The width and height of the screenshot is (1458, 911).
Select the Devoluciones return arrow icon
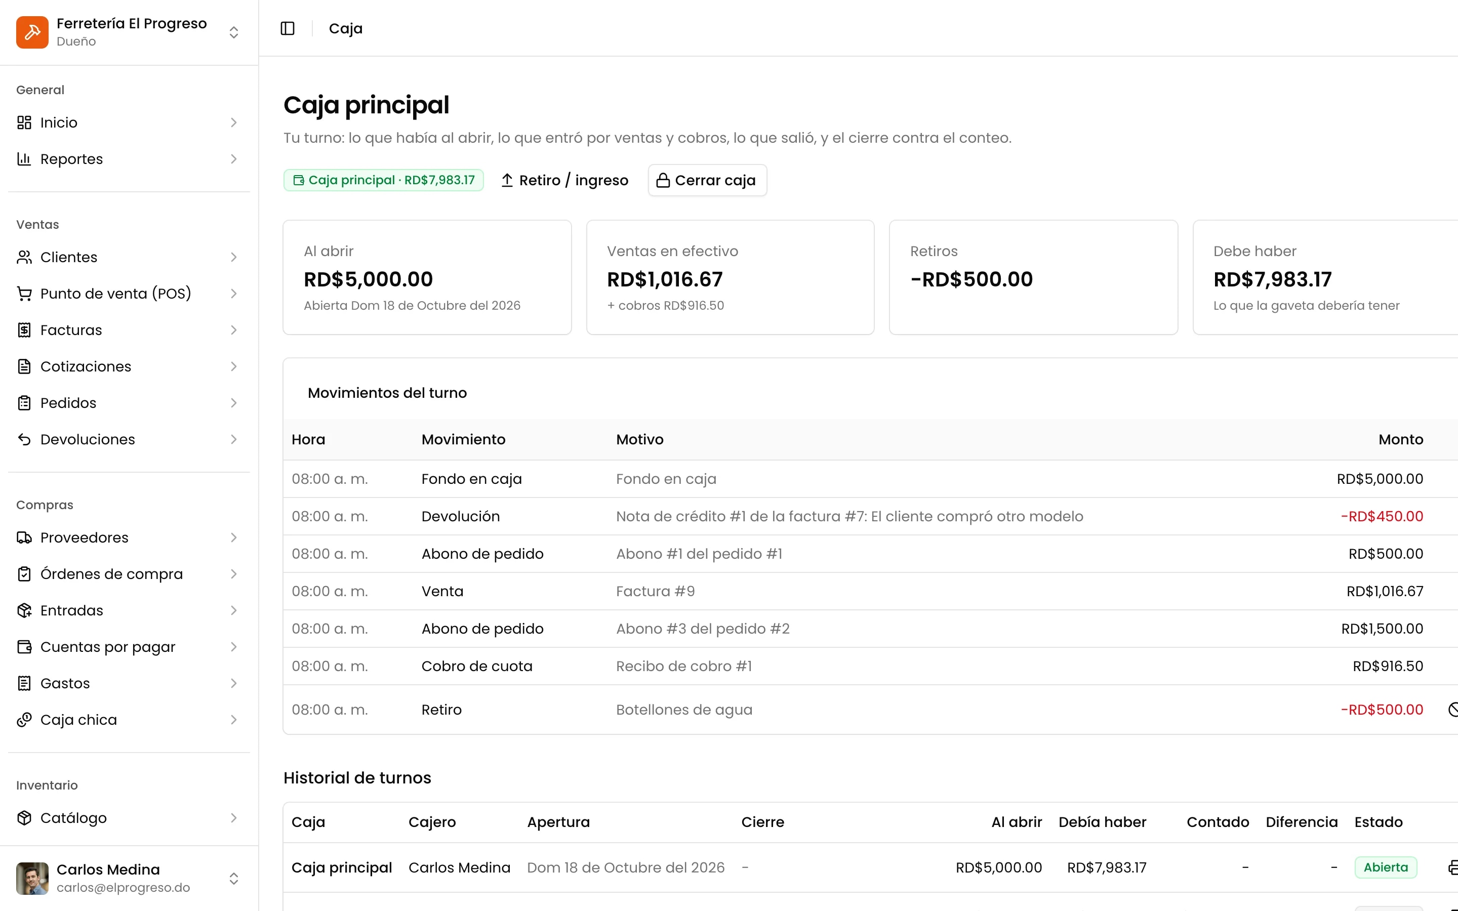pos(24,439)
